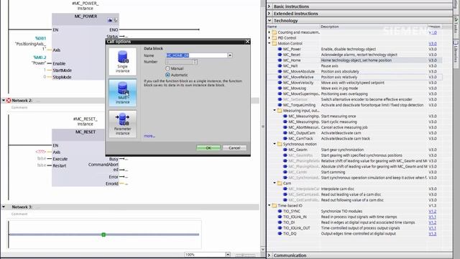The width and height of the screenshot is (460, 259).
Task: Open the V1.1 version link for TIO_IOLink_IN
Action: point(433,217)
